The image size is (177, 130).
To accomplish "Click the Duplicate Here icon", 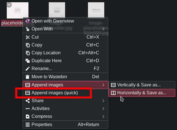I will [x=28, y=61].
